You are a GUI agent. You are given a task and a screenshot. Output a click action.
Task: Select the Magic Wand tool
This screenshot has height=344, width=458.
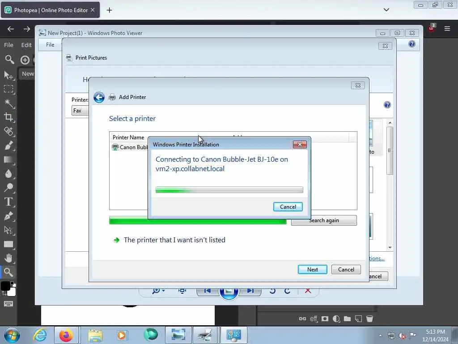click(8, 103)
